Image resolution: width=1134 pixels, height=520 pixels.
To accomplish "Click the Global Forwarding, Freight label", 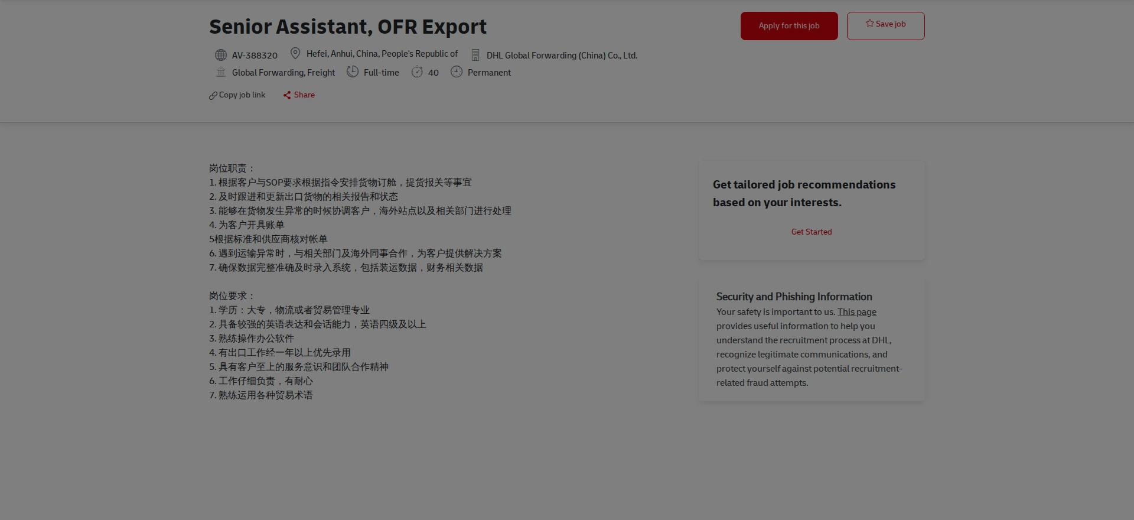I will click(x=283, y=73).
